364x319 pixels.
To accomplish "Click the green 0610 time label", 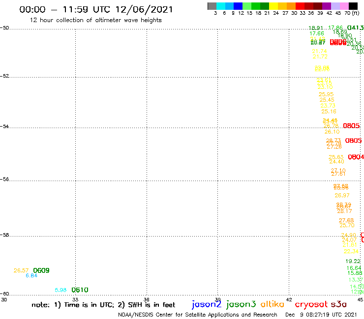I will 80,290.
